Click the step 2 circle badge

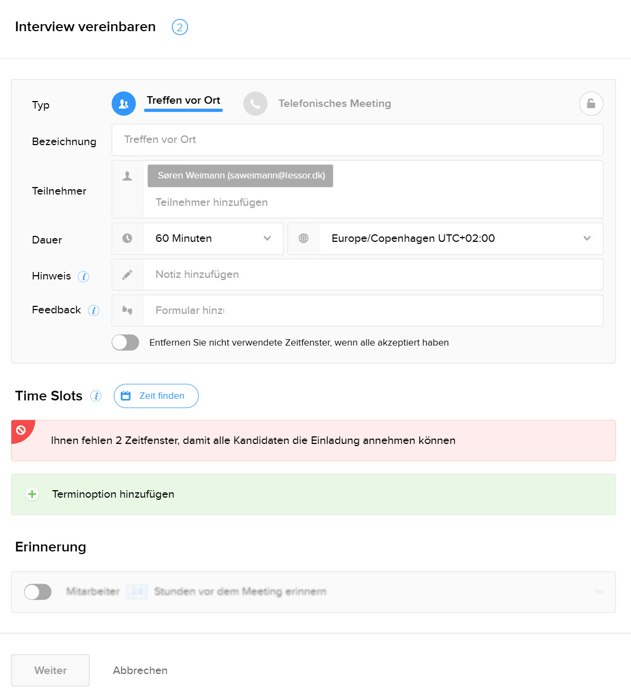(180, 27)
